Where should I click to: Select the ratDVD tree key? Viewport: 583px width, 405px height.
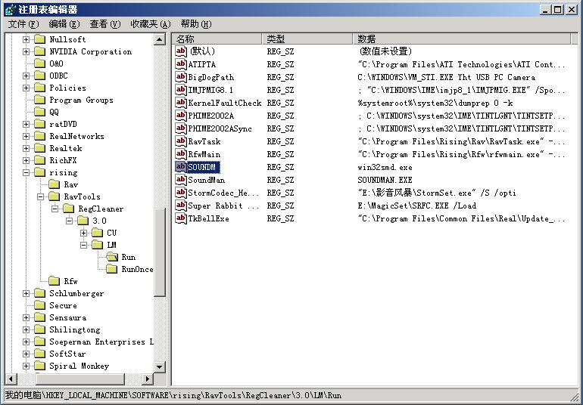pos(63,124)
